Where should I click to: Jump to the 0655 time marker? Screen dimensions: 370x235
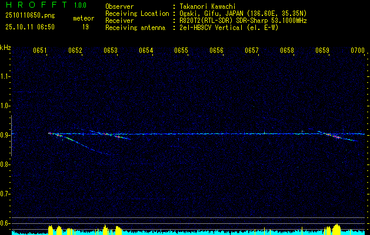[x=181, y=51]
